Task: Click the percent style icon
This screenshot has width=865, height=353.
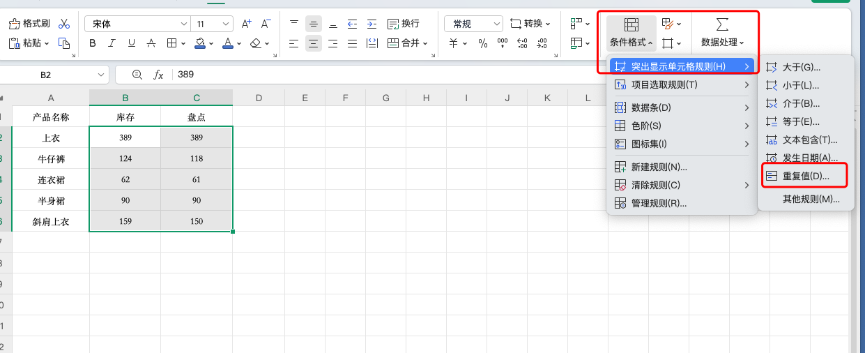Action: tap(483, 43)
